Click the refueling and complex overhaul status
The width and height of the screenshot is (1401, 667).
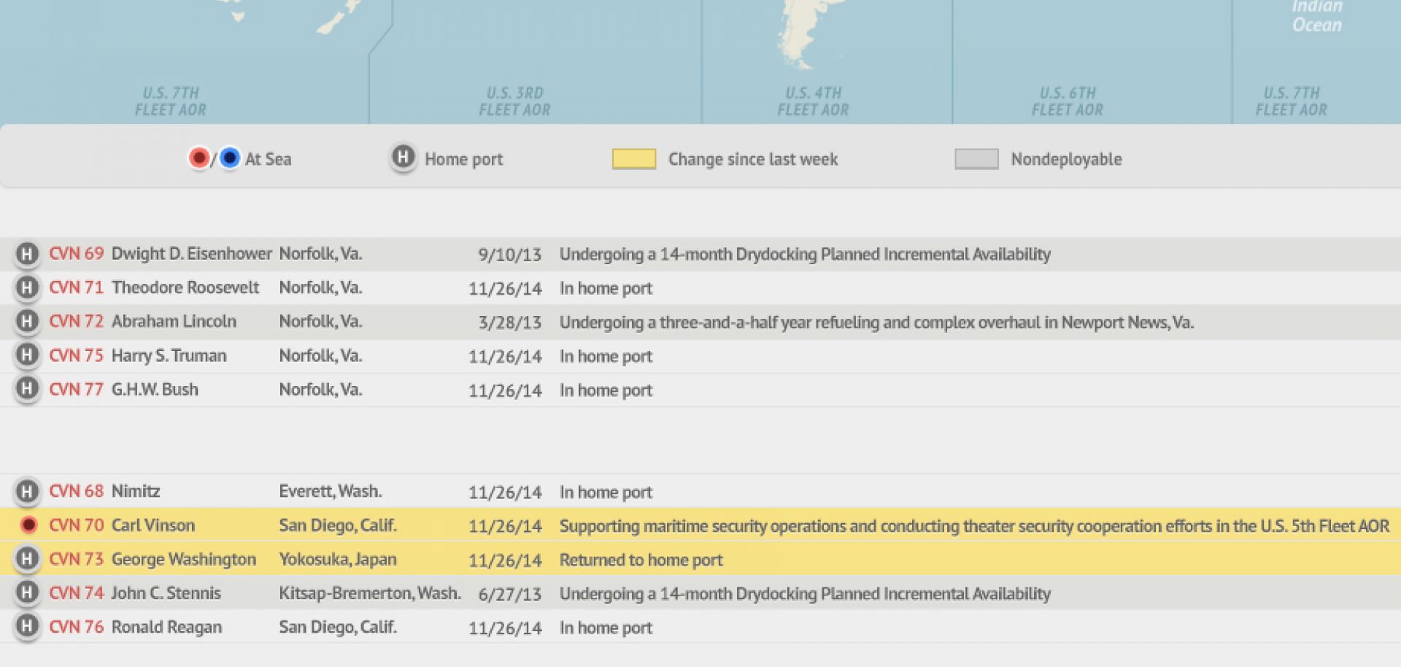(x=876, y=323)
